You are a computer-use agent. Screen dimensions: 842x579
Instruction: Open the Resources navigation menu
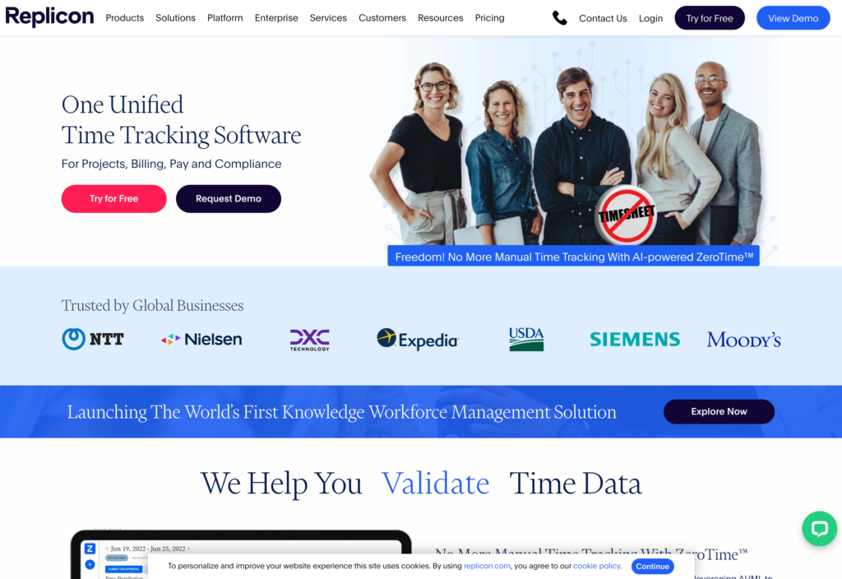point(441,18)
